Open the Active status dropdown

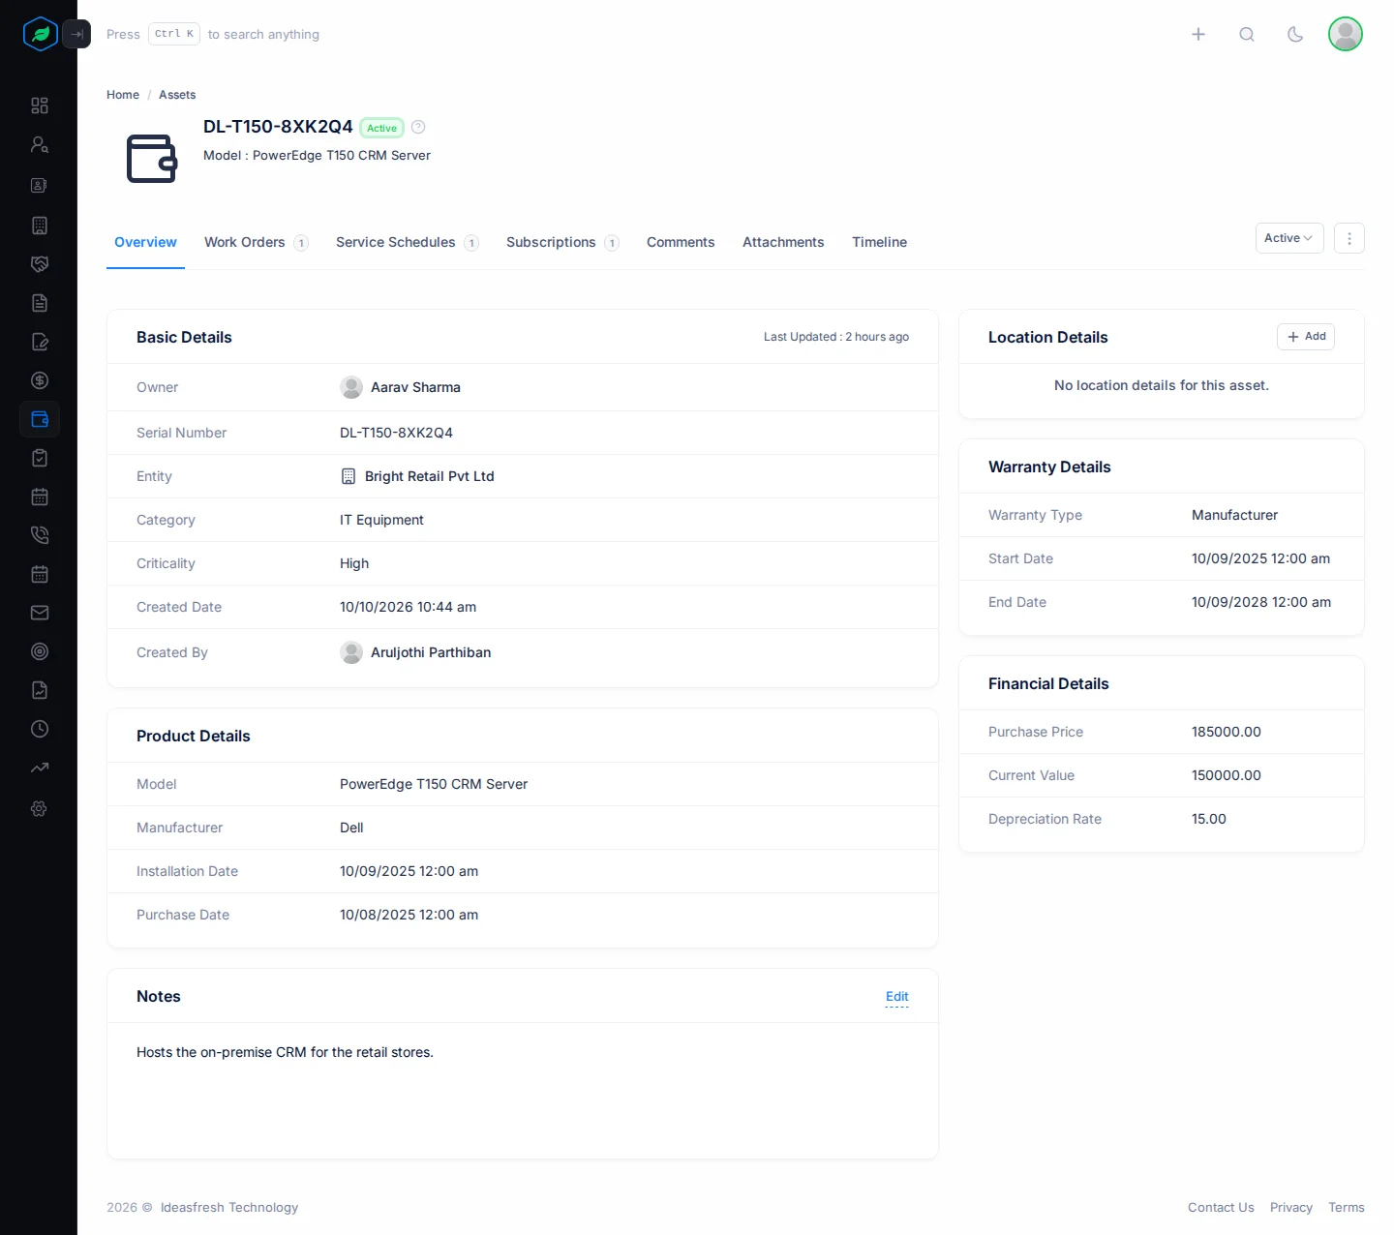click(x=1289, y=238)
